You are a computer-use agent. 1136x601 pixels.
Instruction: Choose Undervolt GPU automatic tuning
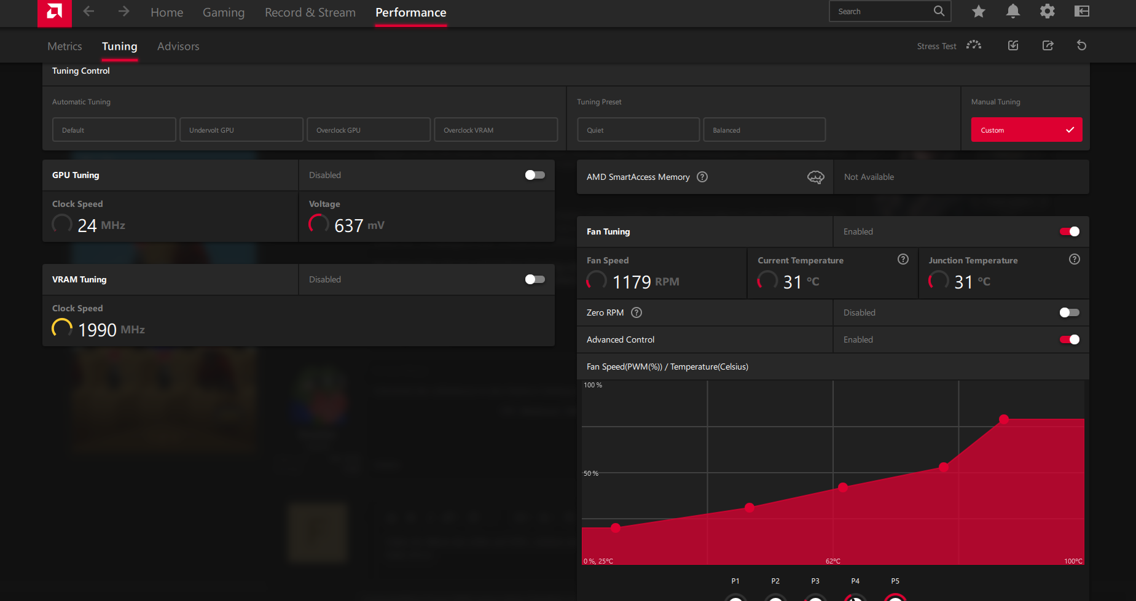pos(241,130)
